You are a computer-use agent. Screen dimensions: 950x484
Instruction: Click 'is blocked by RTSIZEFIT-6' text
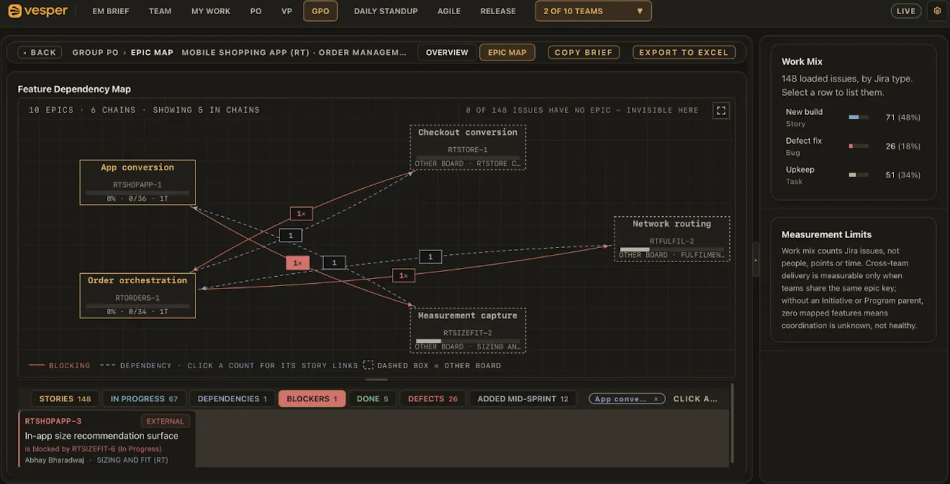coord(70,449)
